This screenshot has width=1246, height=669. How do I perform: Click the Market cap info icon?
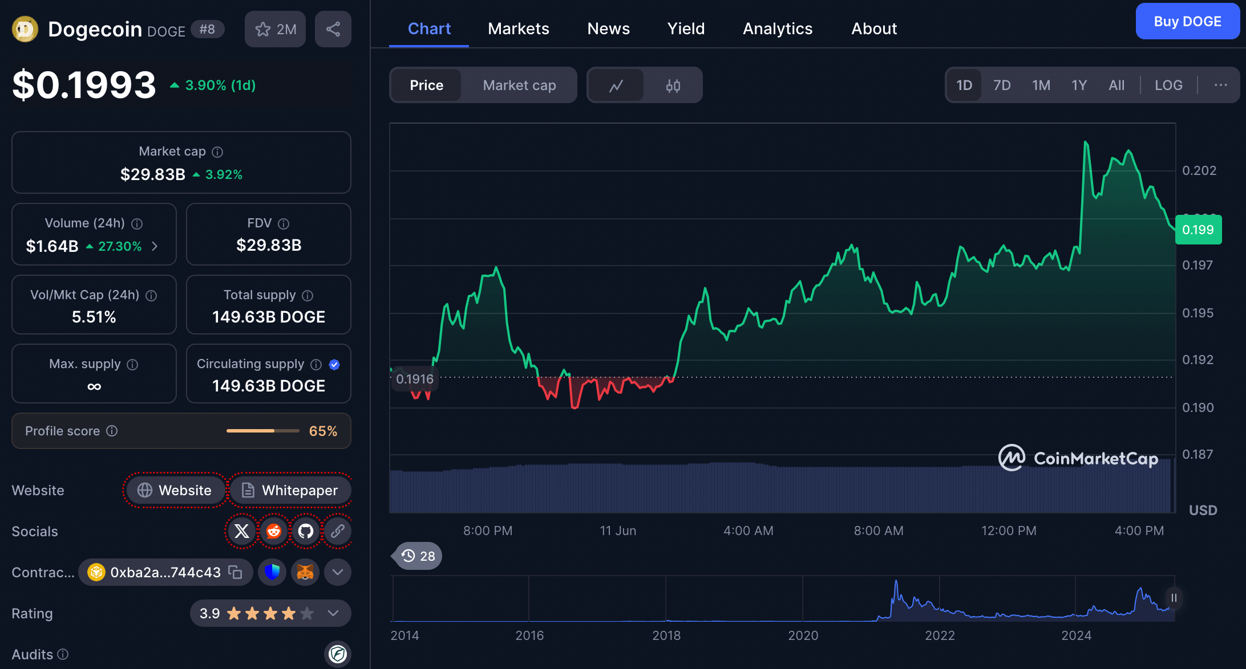(217, 152)
